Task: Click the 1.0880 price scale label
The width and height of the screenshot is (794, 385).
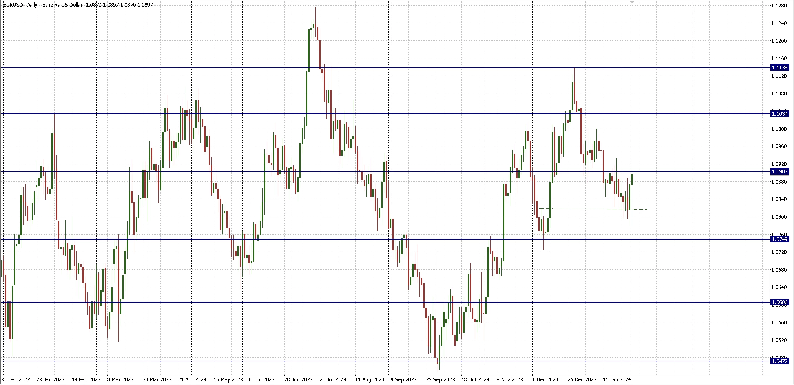Action: (779, 182)
